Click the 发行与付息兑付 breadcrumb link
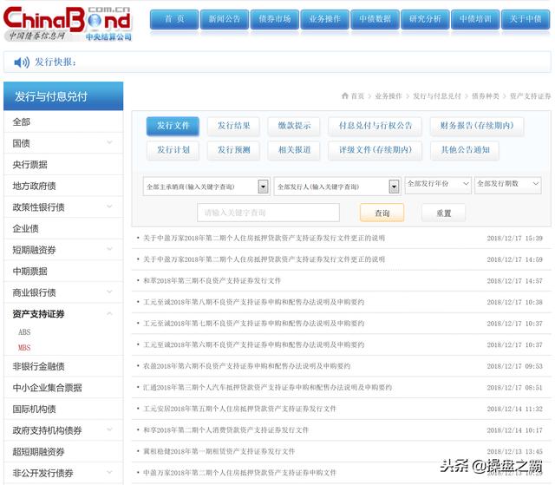 437,96
